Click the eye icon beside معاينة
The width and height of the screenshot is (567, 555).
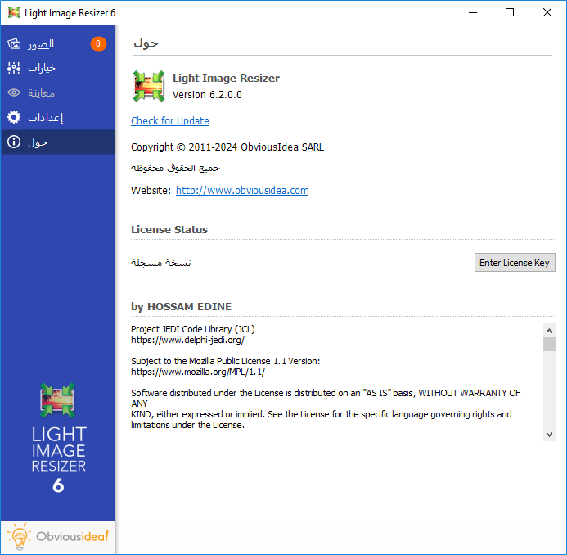coord(14,93)
